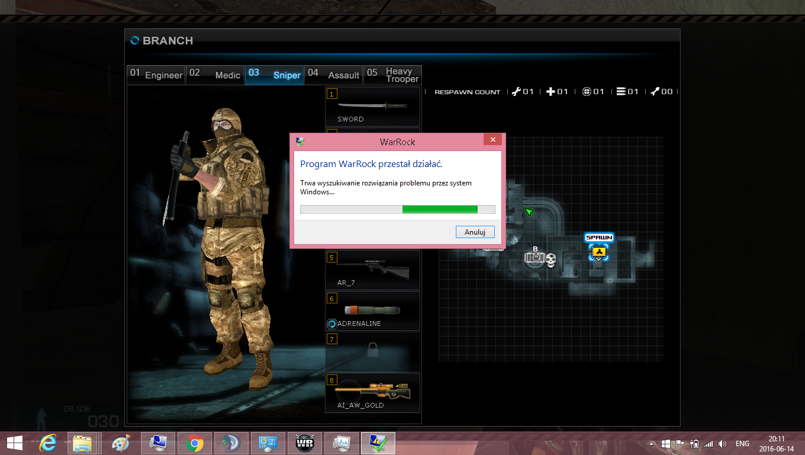Click the ENG input language indicator
Viewport: 805px width, 455px height.
(742, 444)
